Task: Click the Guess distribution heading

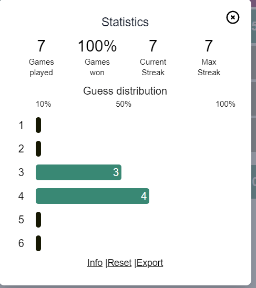Action: click(125, 91)
